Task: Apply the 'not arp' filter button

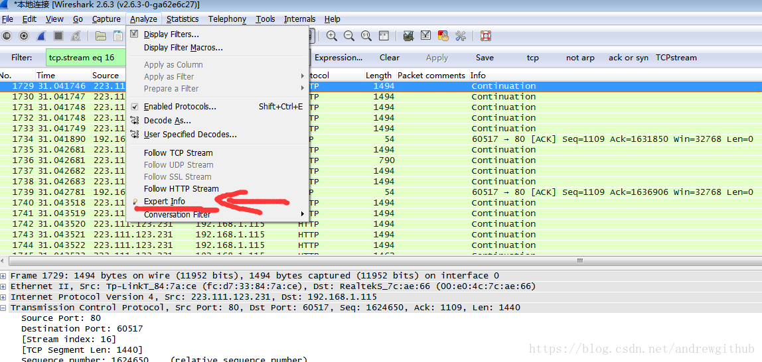Action: tap(580, 57)
